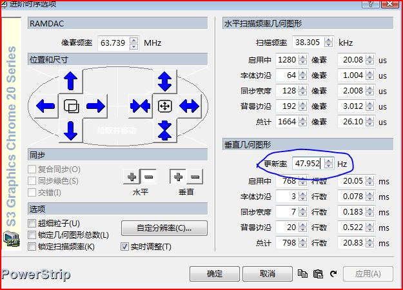
Task: Click the center position icon in the move pad
Action: pos(71,106)
